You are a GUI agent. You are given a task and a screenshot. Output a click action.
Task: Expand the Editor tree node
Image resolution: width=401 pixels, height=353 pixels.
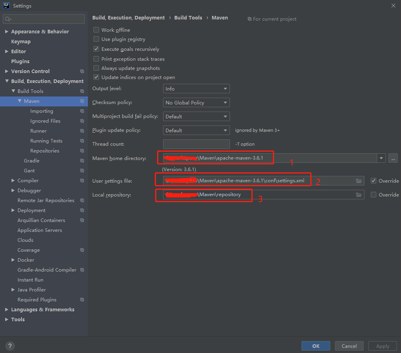coord(7,51)
